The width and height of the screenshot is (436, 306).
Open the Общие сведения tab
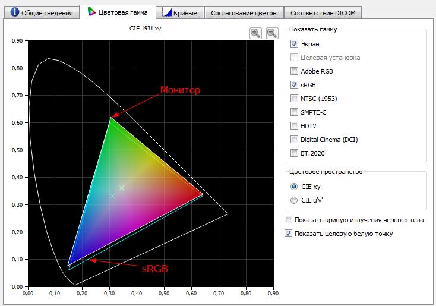pos(42,12)
